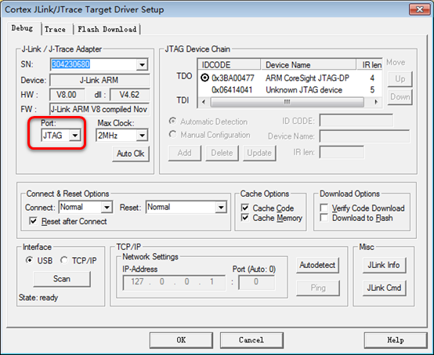Click the IR len input field

click(x=342, y=152)
